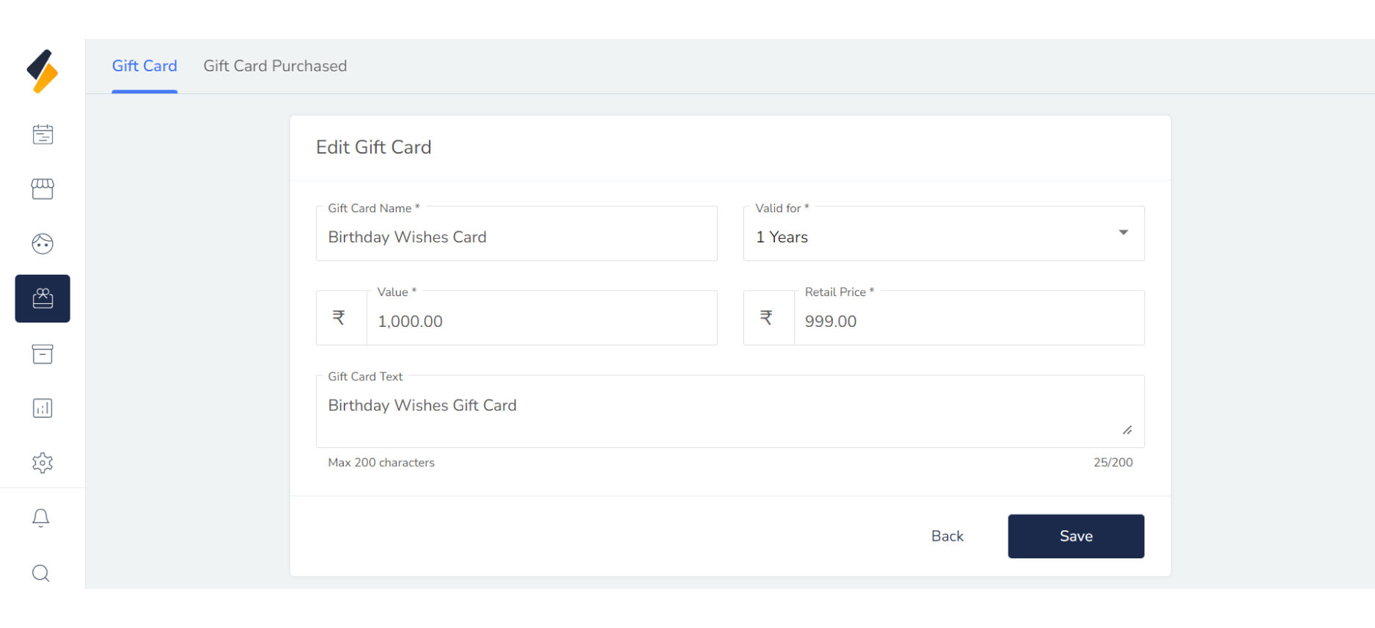This screenshot has width=1375, height=628.
Task: Click the Retail Price input field
Action: tap(969, 321)
